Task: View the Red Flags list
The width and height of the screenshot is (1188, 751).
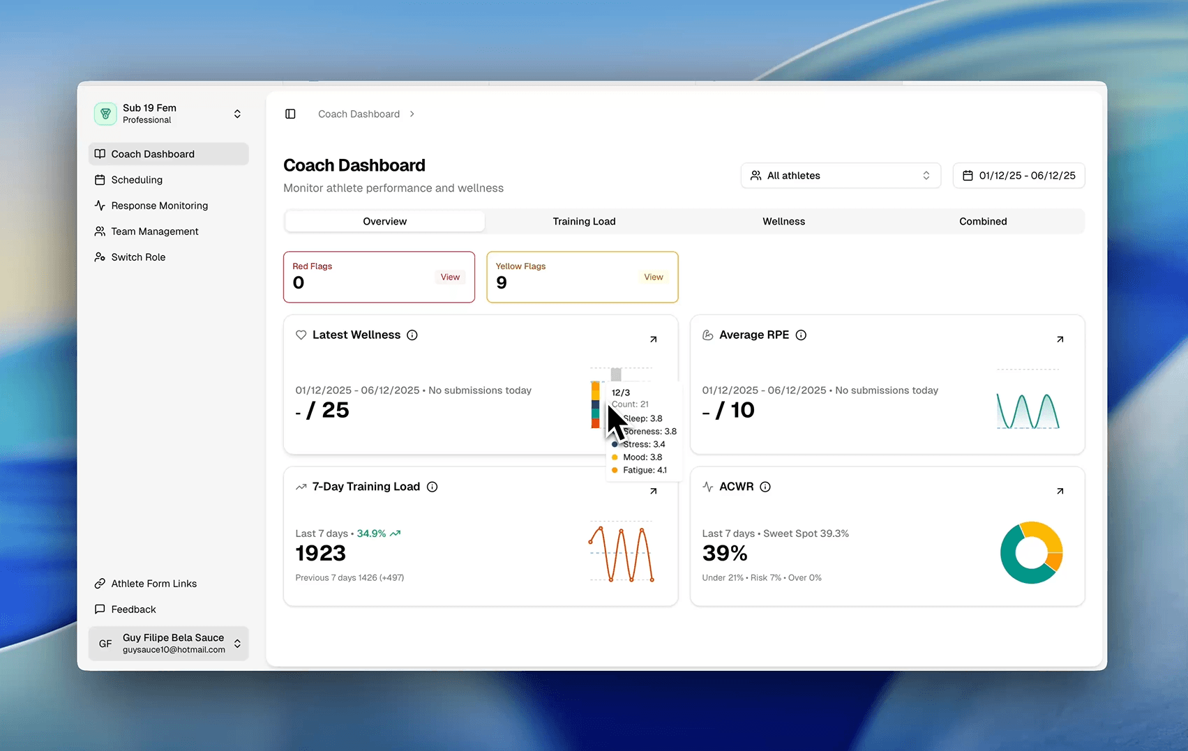Action: click(x=450, y=278)
